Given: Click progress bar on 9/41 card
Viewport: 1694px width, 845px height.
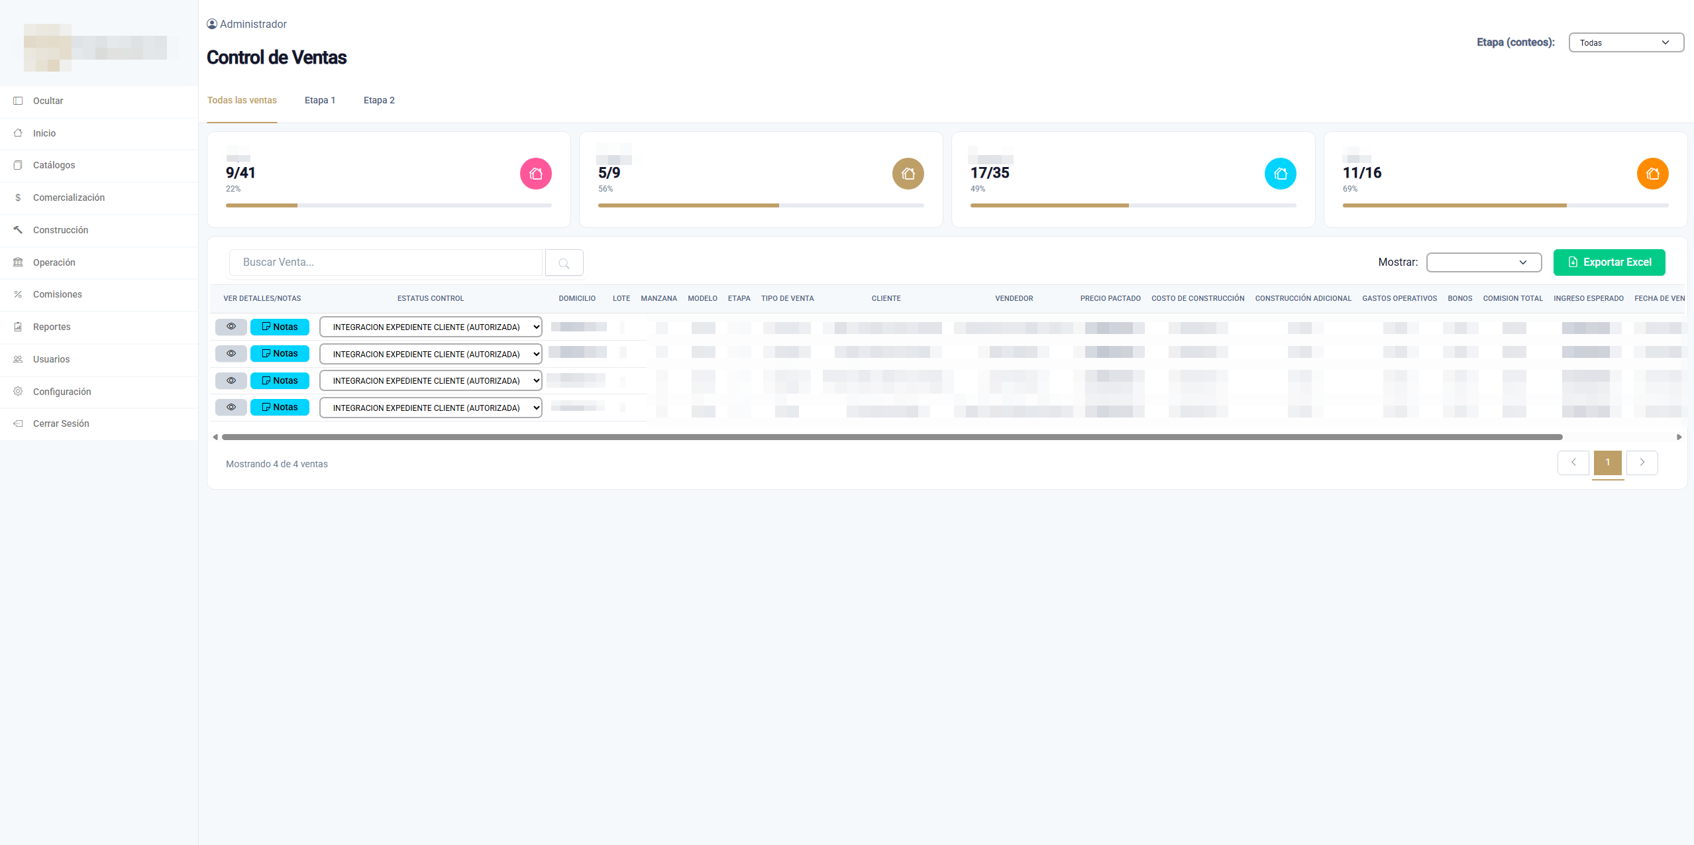Looking at the screenshot, I should click(389, 205).
